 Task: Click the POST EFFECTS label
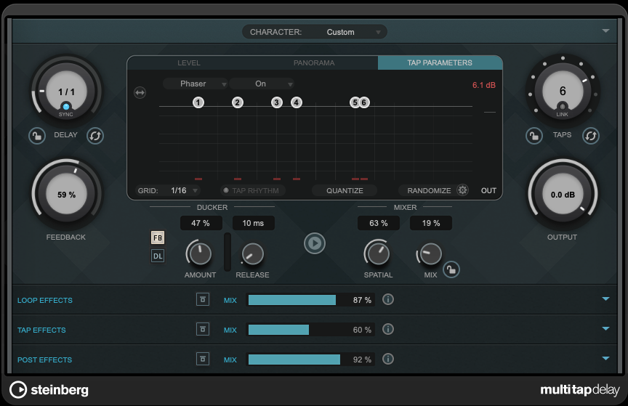[45, 360]
